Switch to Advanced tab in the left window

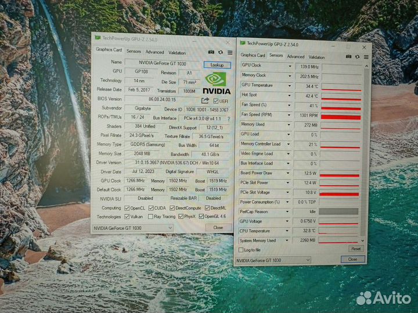(x=154, y=52)
